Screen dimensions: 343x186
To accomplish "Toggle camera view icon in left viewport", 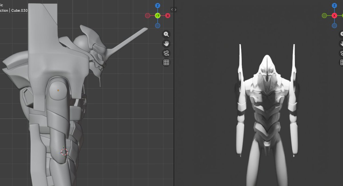I will pyautogui.click(x=166, y=53).
